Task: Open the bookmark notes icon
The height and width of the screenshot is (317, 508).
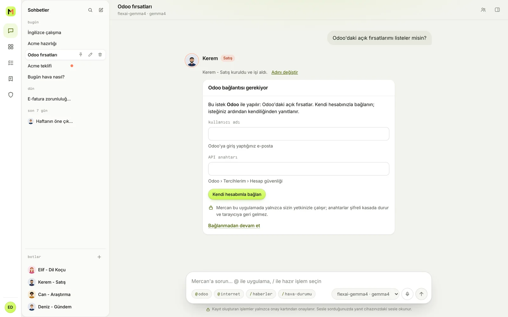Action: [10, 79]
